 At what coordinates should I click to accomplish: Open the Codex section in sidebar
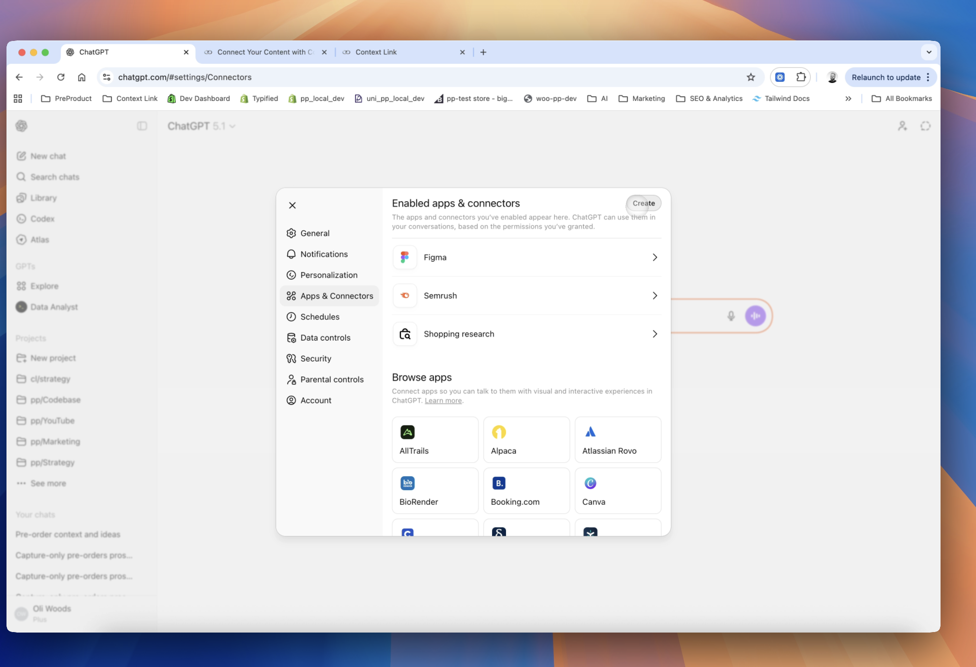[x=42, y=219]
